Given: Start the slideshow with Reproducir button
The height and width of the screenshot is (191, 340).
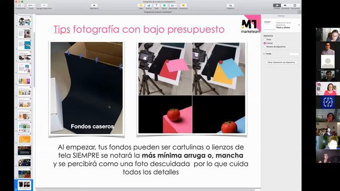Looking at the screenshot, I should (x=94, y=5).
